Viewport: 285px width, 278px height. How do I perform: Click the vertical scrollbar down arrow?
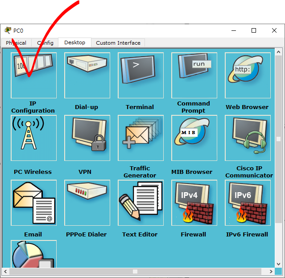point(278,264)
